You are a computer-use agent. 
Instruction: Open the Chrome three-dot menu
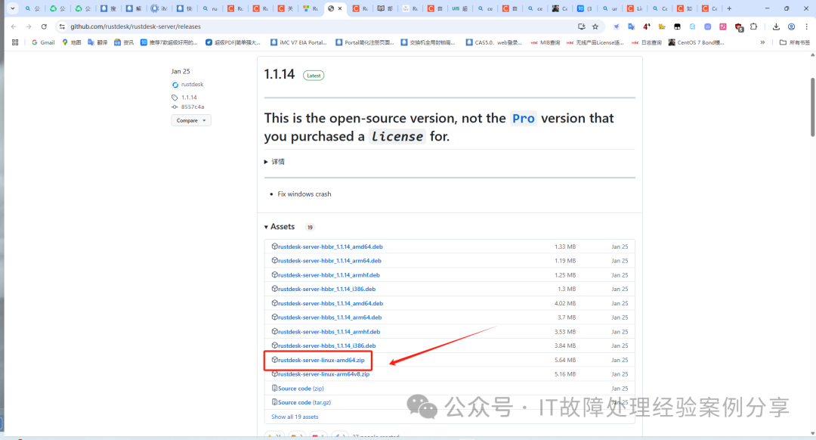pyautogui.click(x=807, y=26)
